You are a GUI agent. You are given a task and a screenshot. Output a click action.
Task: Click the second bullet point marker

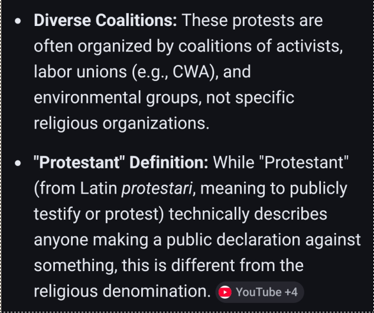18,162
